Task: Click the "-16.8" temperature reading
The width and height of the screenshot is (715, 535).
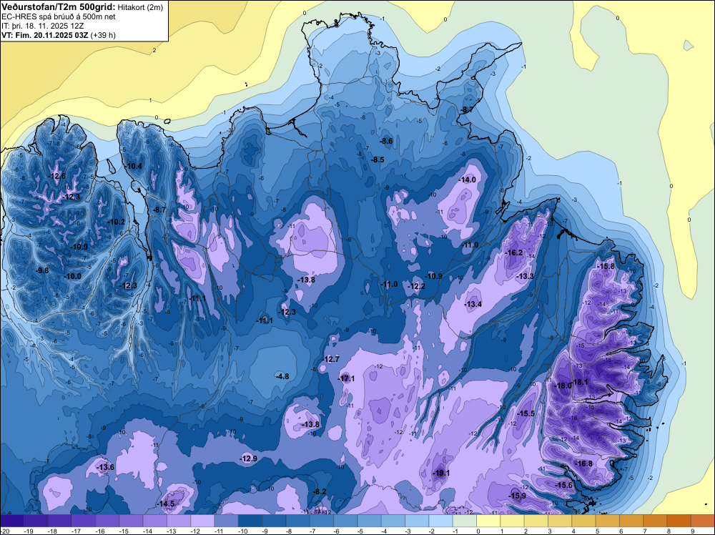Action: [584, 464]
